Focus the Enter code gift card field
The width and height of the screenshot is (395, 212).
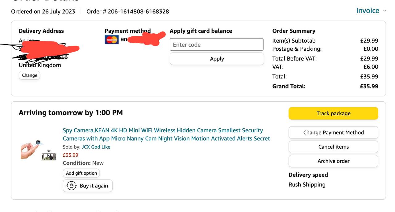[216, 45]
